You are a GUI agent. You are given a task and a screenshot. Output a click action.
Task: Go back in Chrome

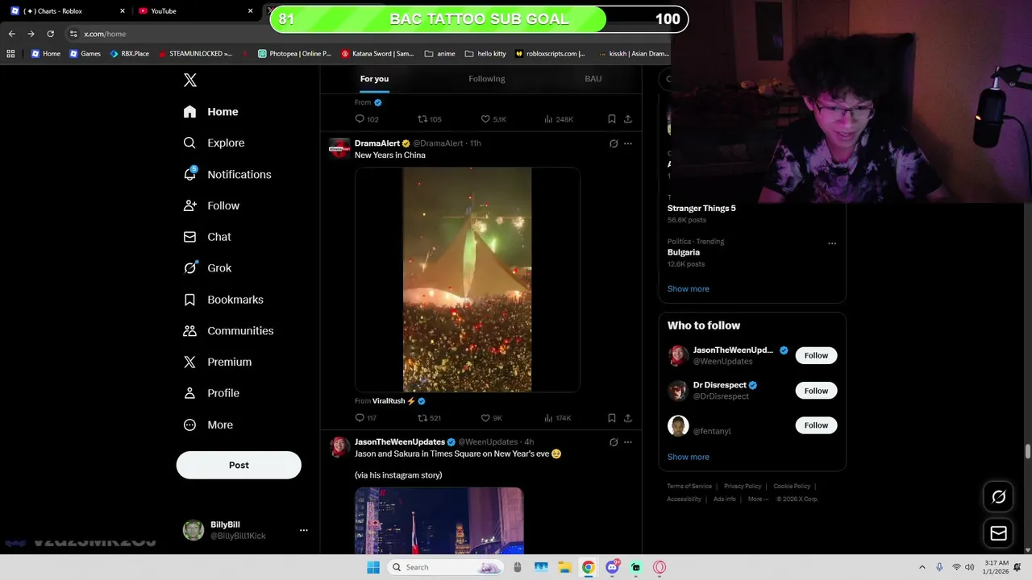(x=11, y=34)
